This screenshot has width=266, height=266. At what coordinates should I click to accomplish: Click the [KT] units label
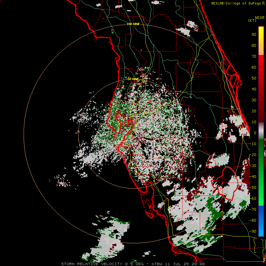point(252,20)
